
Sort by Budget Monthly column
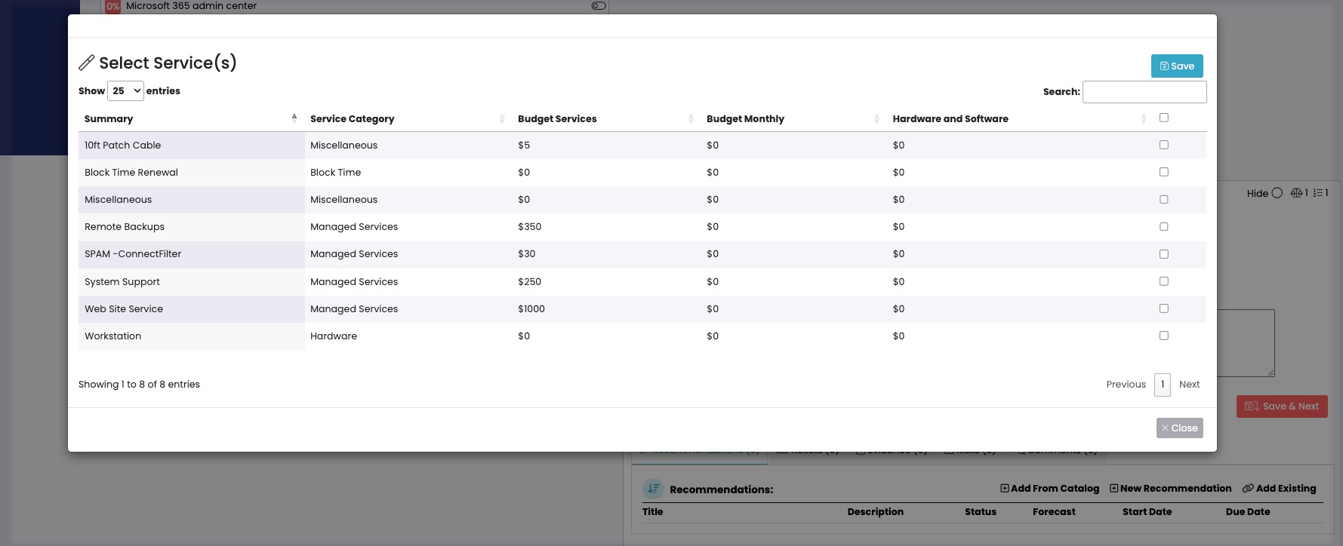[x=793, y=118]
